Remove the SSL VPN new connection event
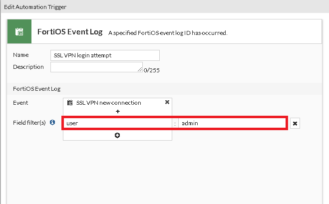Viewport: 329px width, 204px height. (x=167, y=102)
